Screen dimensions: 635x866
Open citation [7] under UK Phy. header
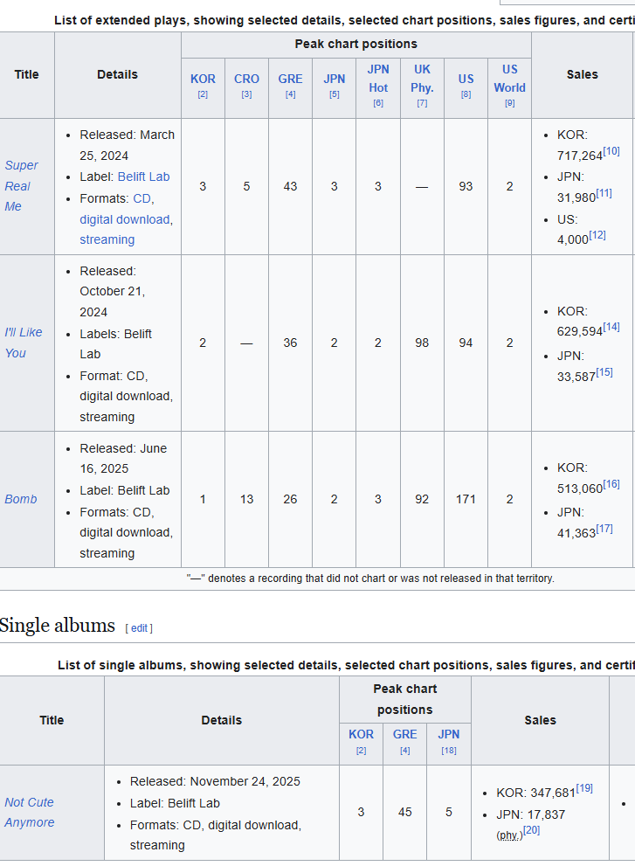point(422,103)
